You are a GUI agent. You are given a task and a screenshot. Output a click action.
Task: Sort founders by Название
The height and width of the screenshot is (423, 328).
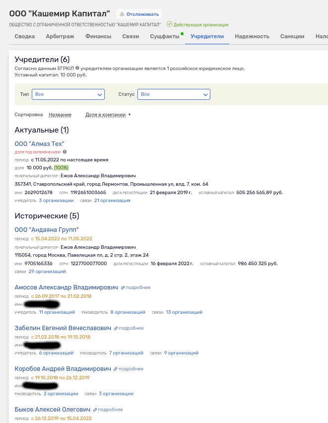point(60,115)
